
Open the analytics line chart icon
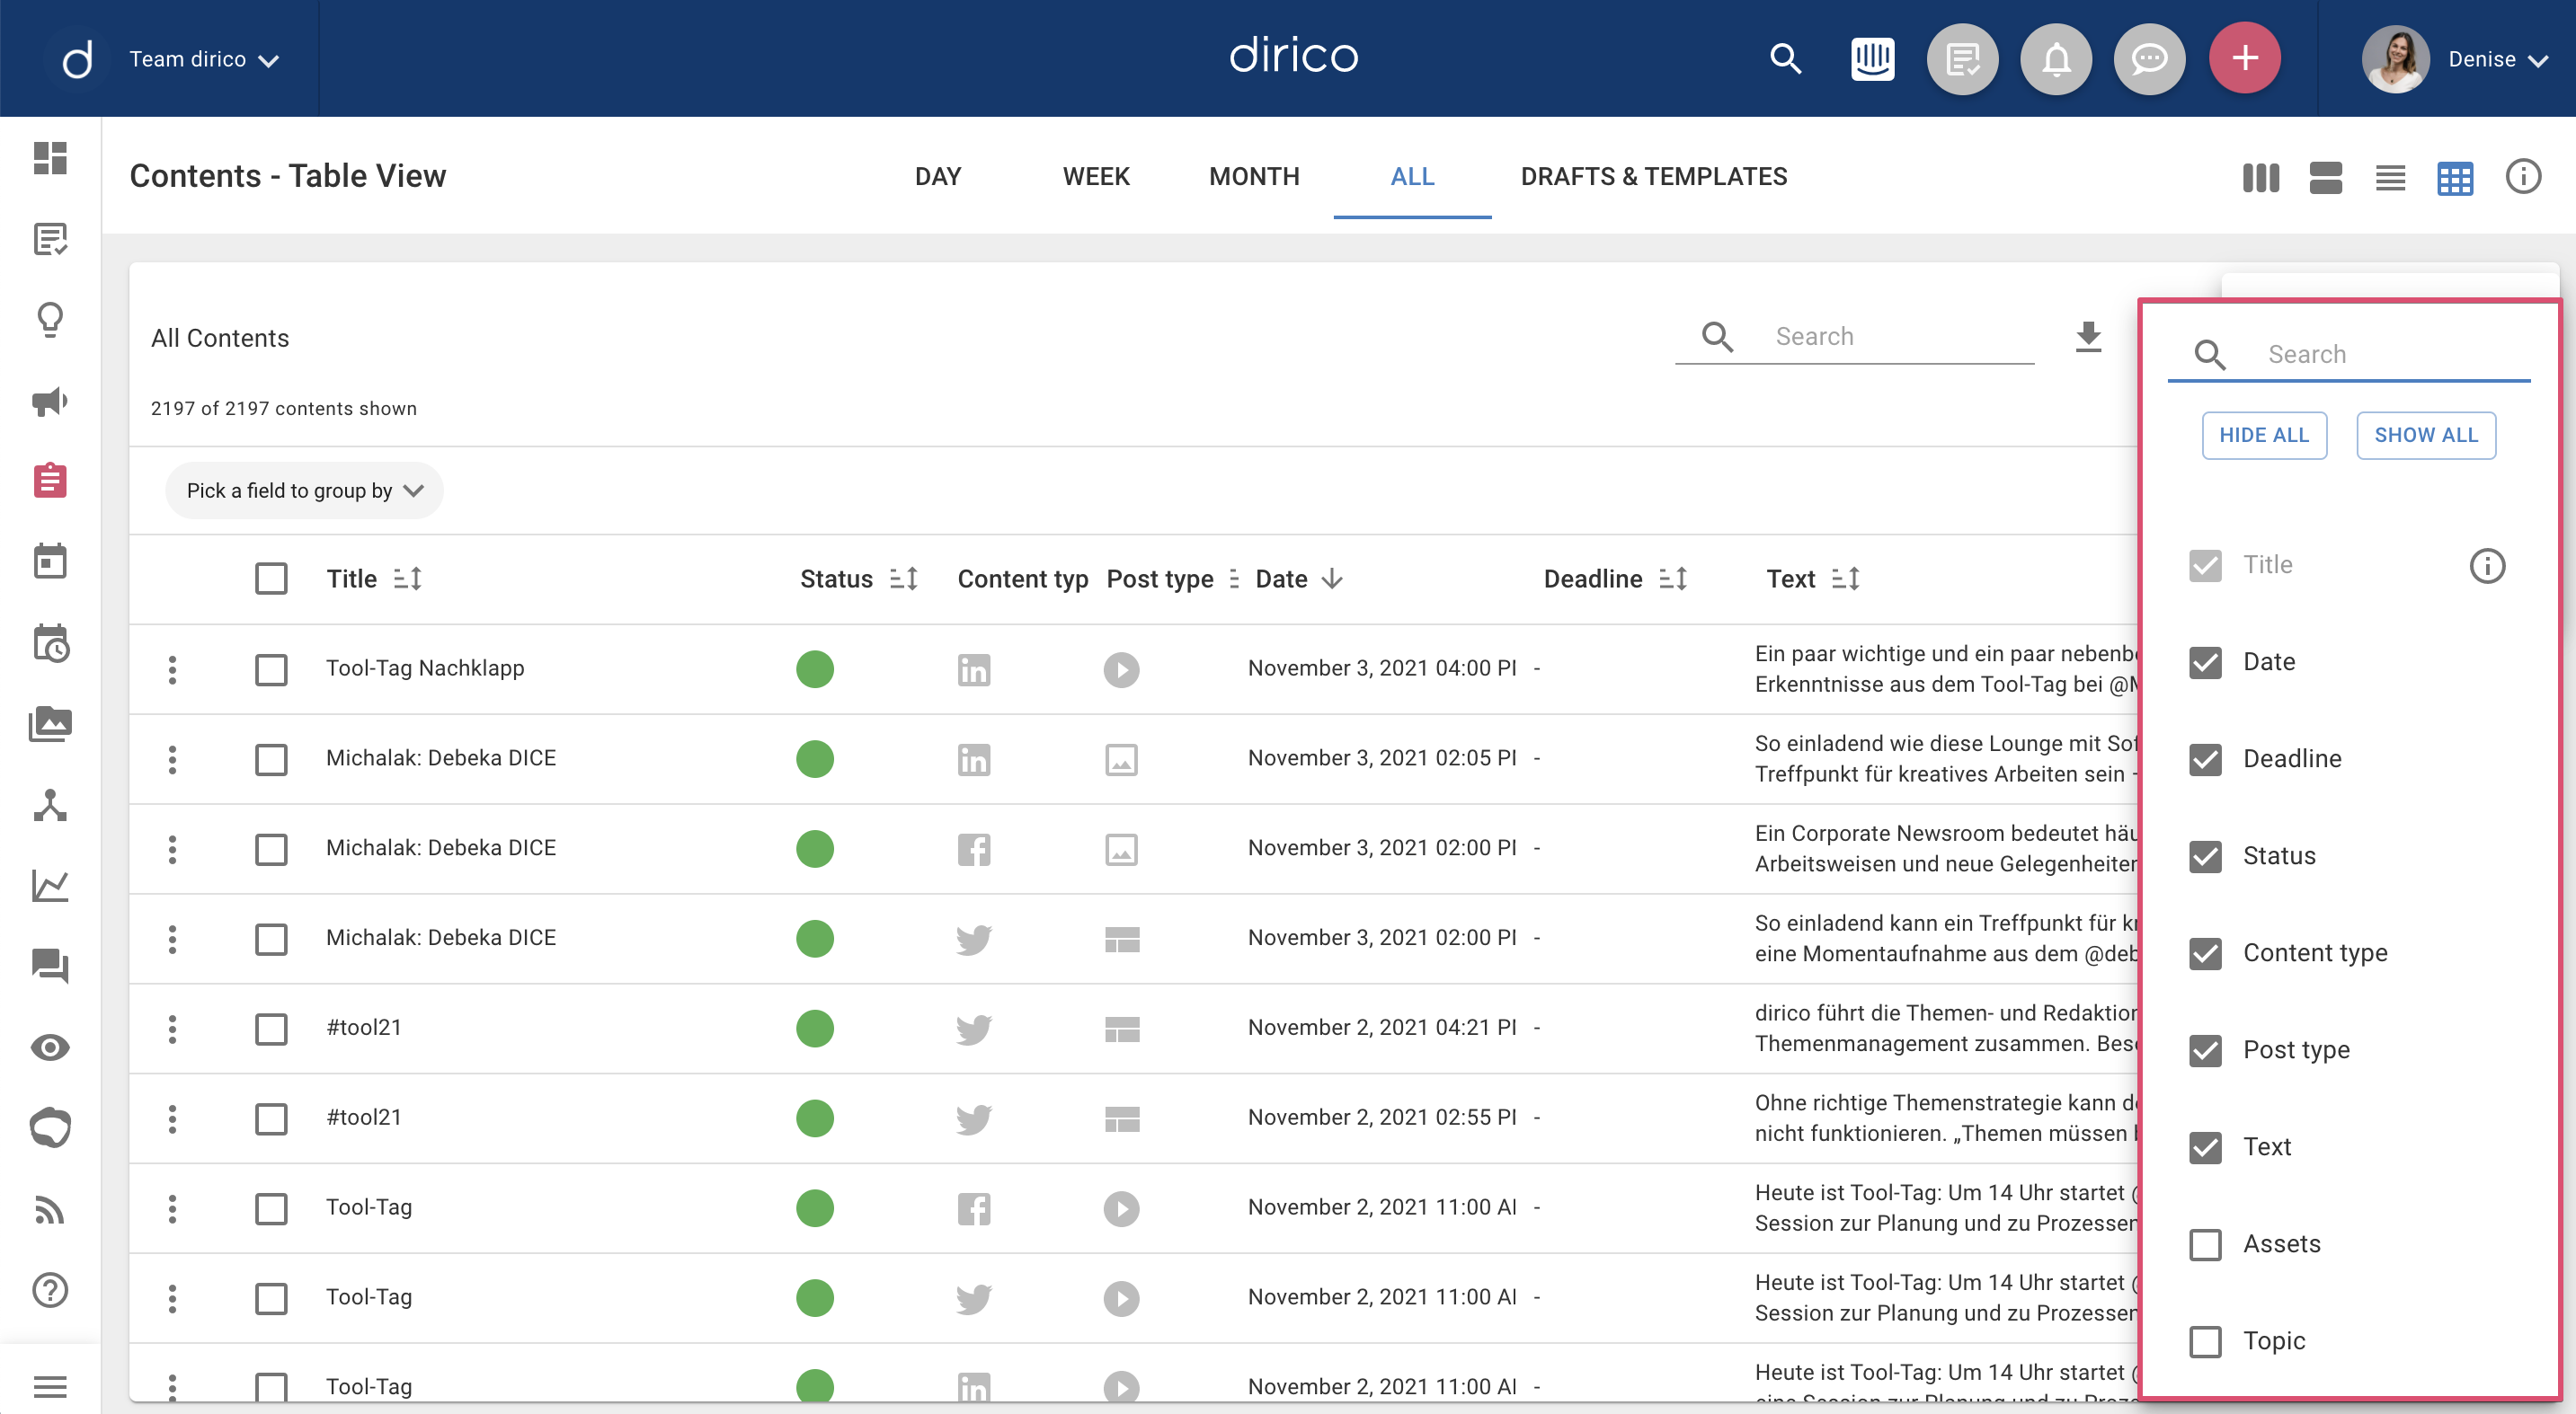50,886
